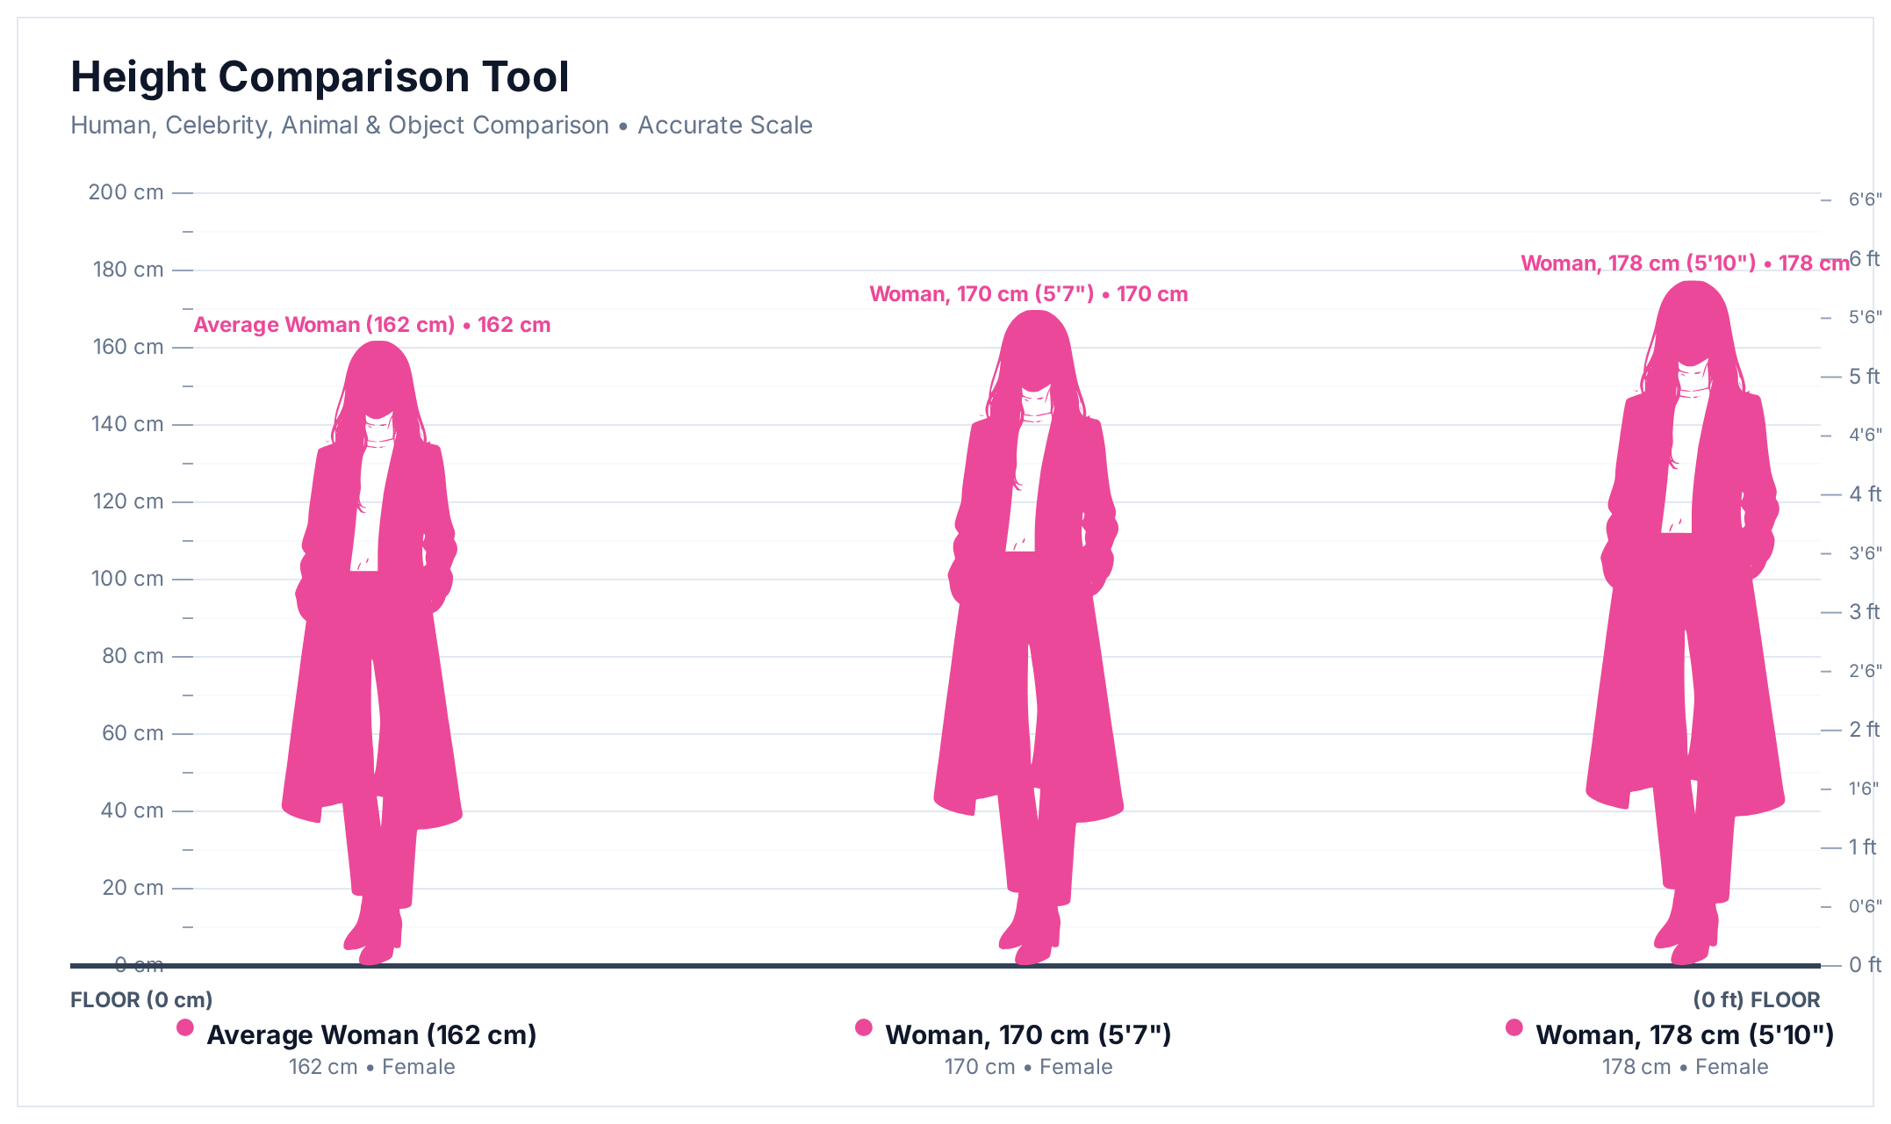This screenshot has width=1891, height=1124.
Task: Click the '140 cm' axis label
Action: pos(127,424)
